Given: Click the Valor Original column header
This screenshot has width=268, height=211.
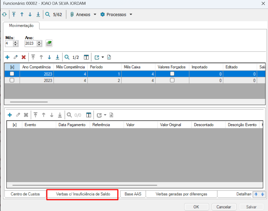Looking at the screenshot, I should 174,125.
